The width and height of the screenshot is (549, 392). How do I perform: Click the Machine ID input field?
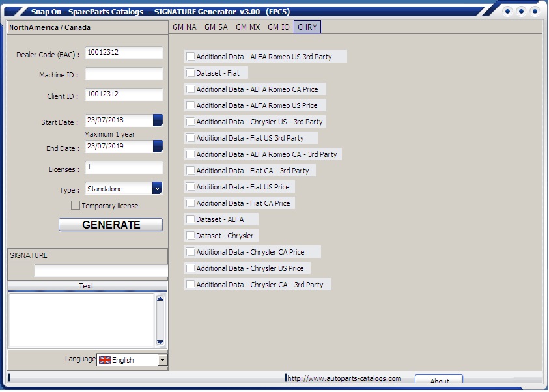[124, 74]
